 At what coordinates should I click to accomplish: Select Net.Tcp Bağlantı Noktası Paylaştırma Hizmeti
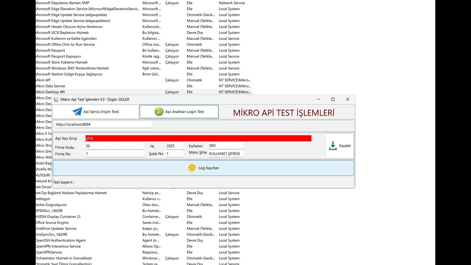coord(144,193)
